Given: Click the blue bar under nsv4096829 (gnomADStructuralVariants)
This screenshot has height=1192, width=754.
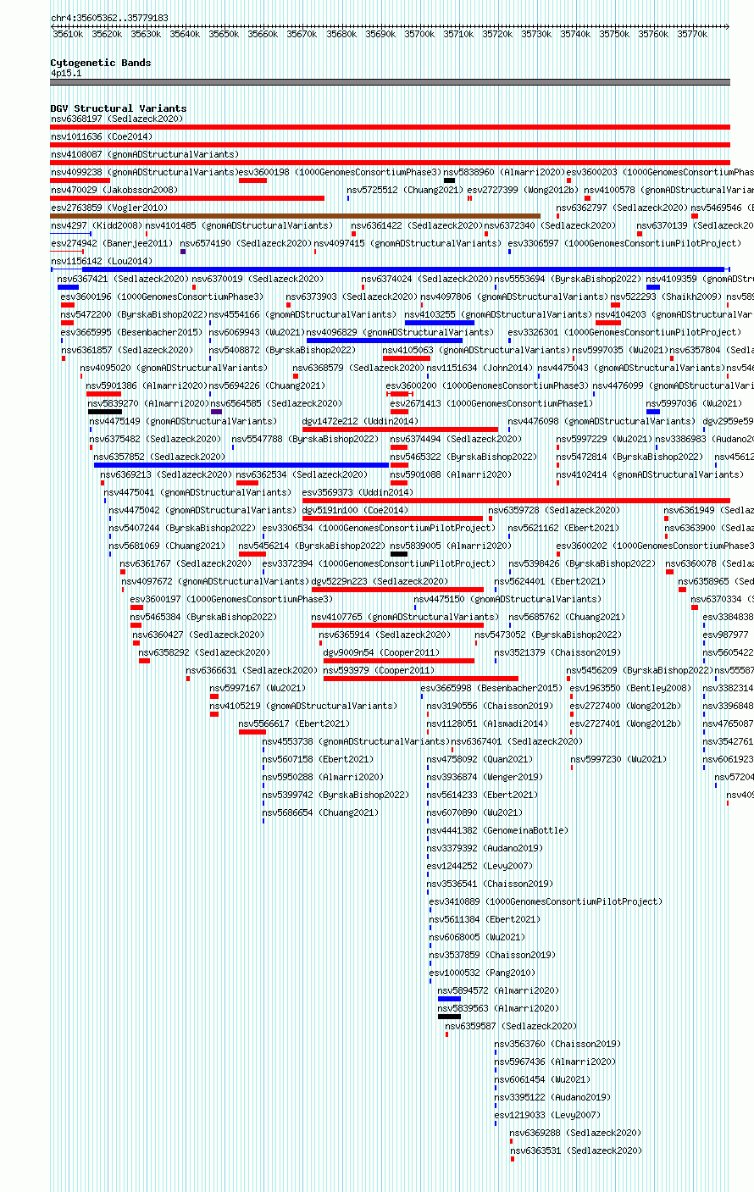Looking at the screenshot, I should (385, 341).
